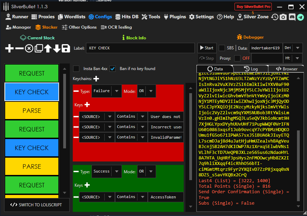Move selected block down with arrow icon

coord(57,49)
